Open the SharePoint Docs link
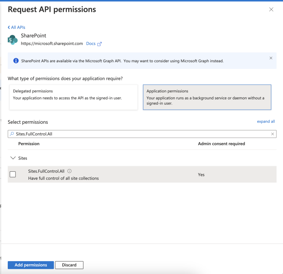Screen dimensions: 283x274 pyautogui.click(x=91, y=43)
